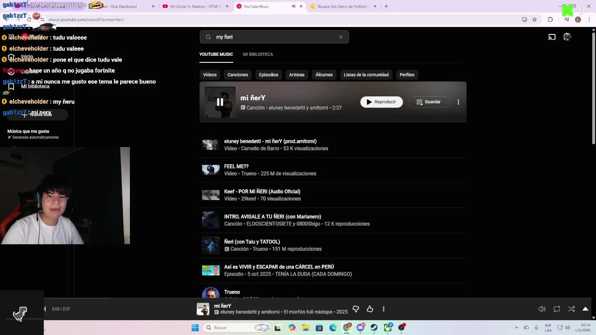
Task: Click the 'Así es VIVIR y ESCAPAR' episode thumbnail
Action: click(x=210, y=270)
